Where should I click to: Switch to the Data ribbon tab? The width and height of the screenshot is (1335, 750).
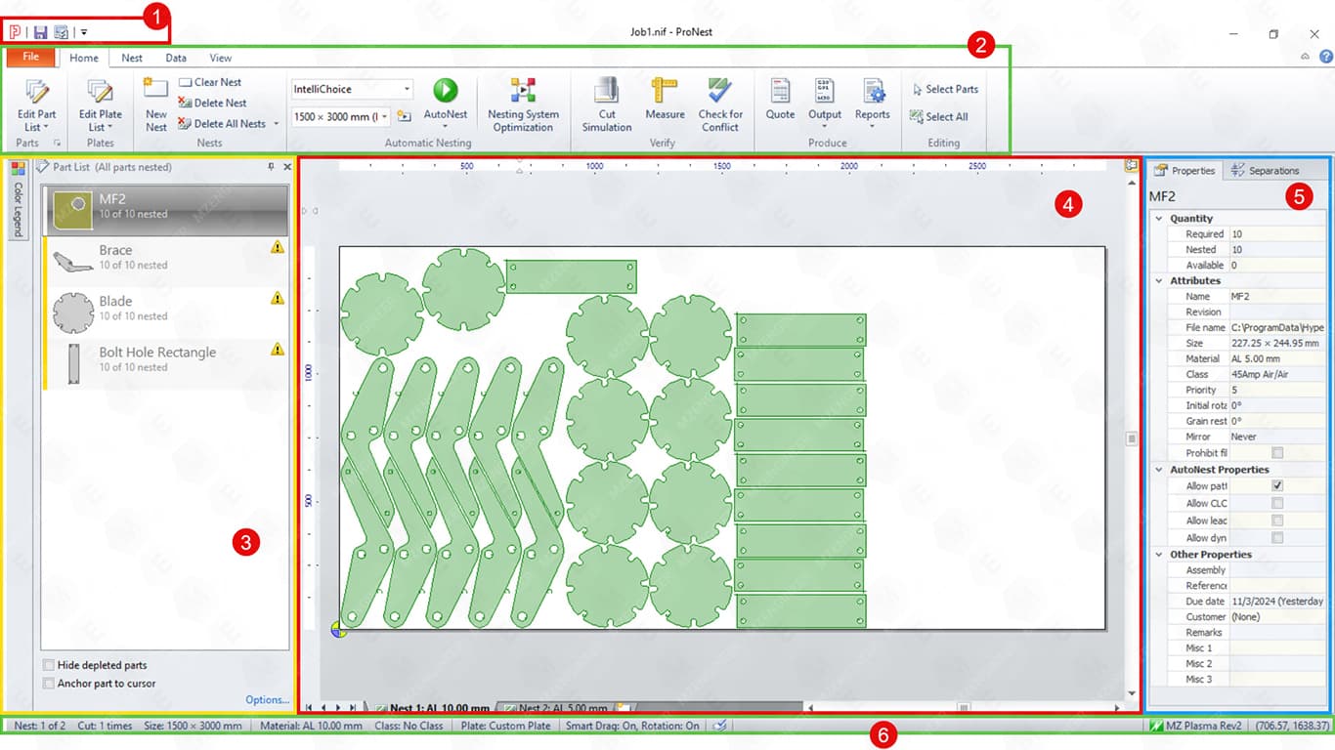pyautogui.click(x=176, y=58)
